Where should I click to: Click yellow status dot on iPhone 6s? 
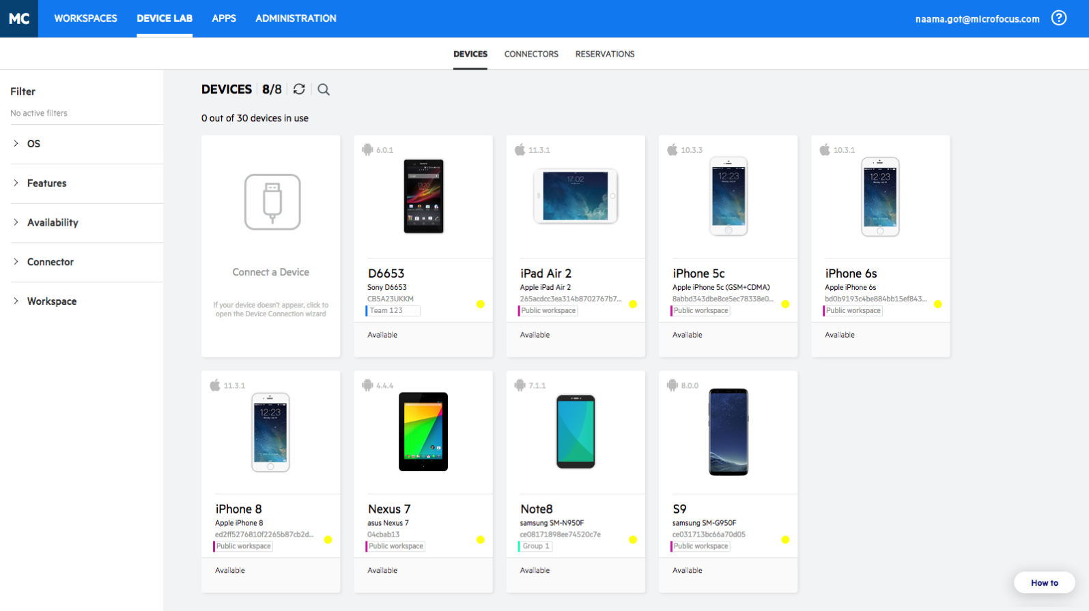point(938,304)
